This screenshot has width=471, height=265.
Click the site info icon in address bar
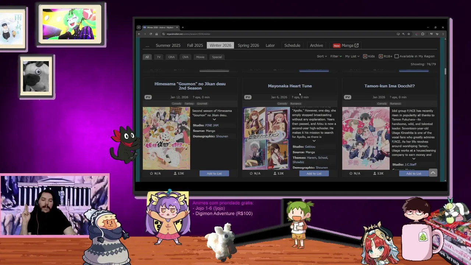[164, 34]
